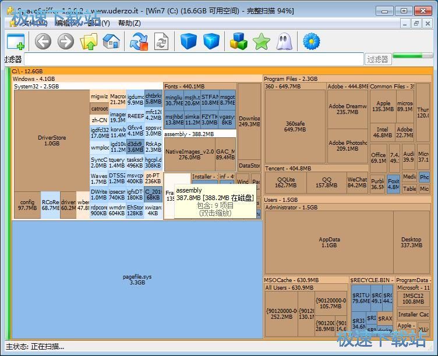Restore the inner child window button

point(416,23)
